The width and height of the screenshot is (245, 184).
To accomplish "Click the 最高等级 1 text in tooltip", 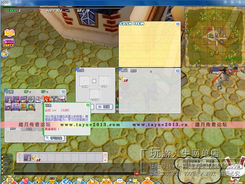I will (52, 129).
